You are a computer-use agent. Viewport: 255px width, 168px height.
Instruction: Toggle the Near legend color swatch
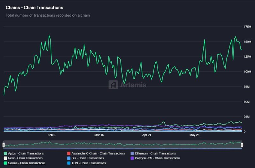click(5, 158)
